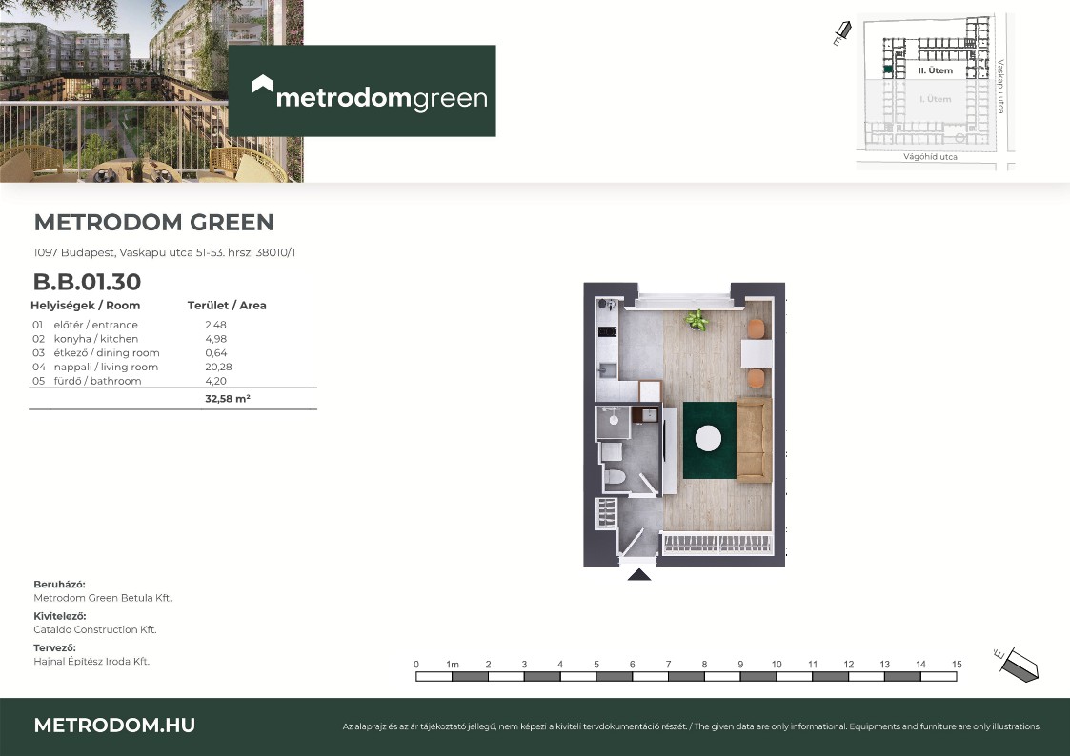This screenshot has width=1070, height=756.
Task: Click the 'Terület / Area' column header
Action: [x=227, y=306]
